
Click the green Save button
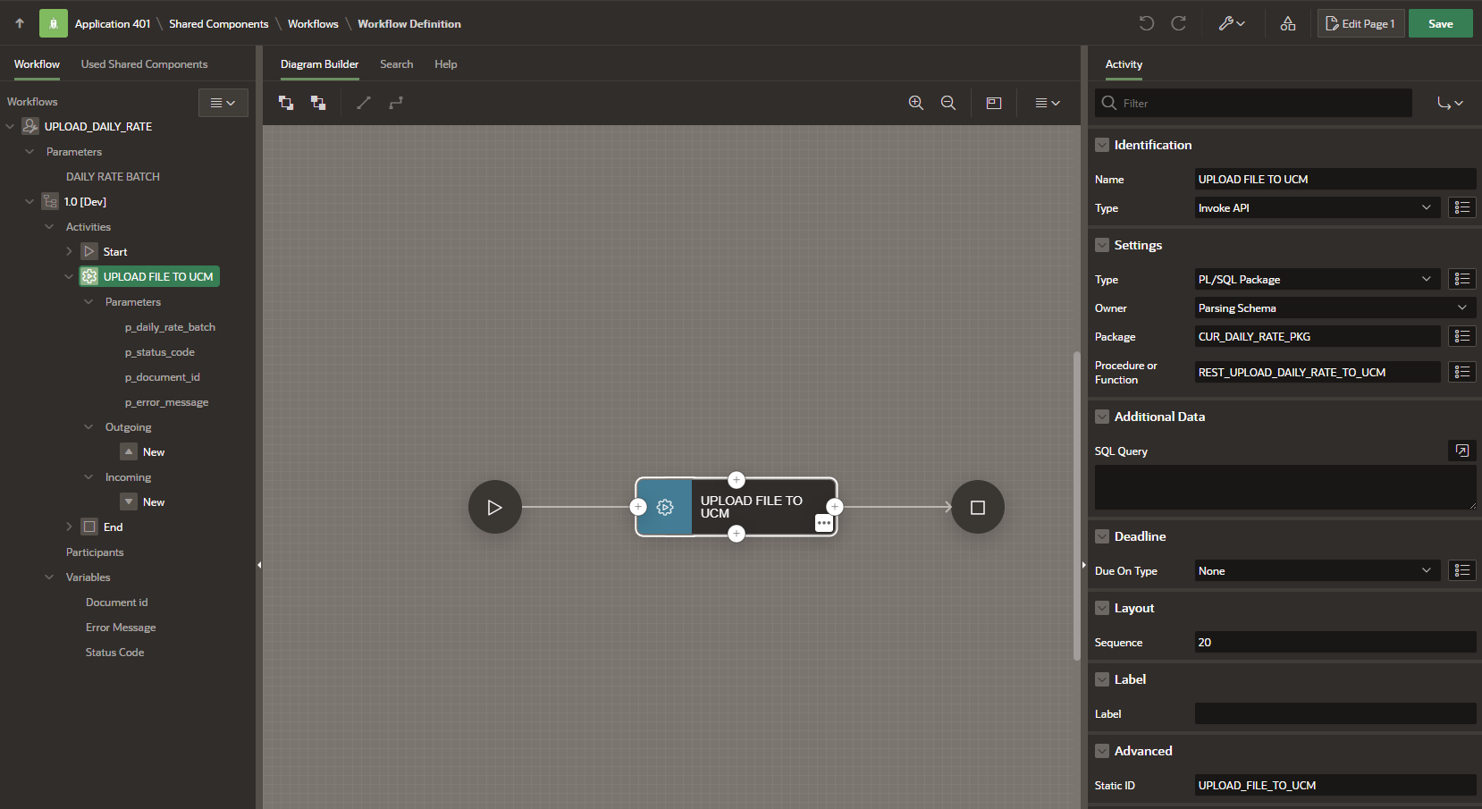[x=1440, y=23]
